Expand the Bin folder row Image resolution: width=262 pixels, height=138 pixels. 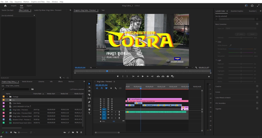pyautogui.click(x=7, y=100)
